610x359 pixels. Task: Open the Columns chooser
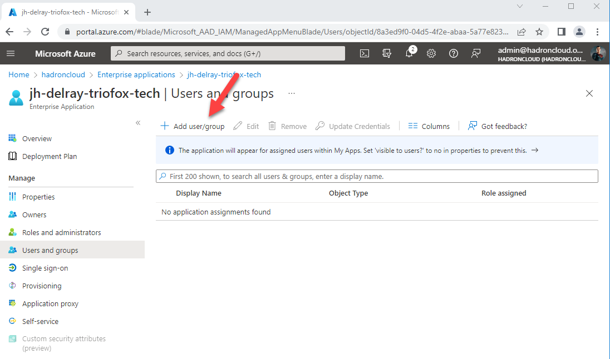[429, 126]
